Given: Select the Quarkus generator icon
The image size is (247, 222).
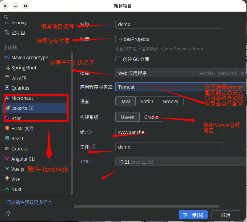Looking at the screenshot, I should pyautogui.click(x=7, y=88).
